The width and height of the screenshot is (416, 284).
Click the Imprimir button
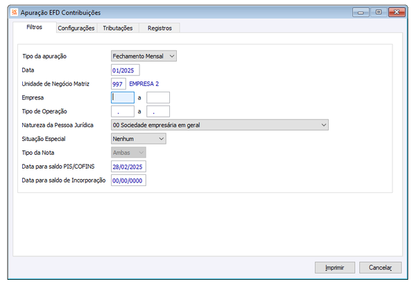pos(335,267)
